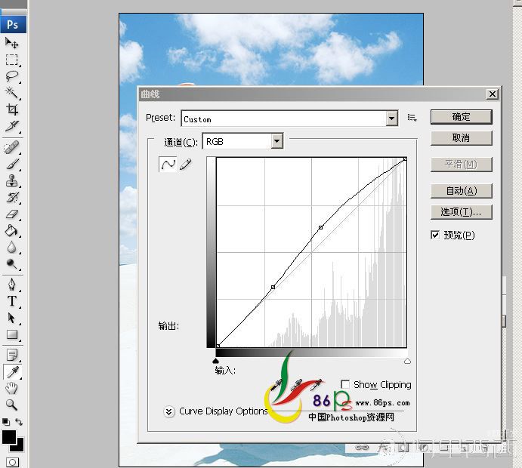Click the Photoshop Ps logo

(x=13, y=24)
